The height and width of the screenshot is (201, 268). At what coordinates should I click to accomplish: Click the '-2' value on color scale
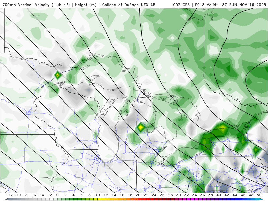[49, 195]
